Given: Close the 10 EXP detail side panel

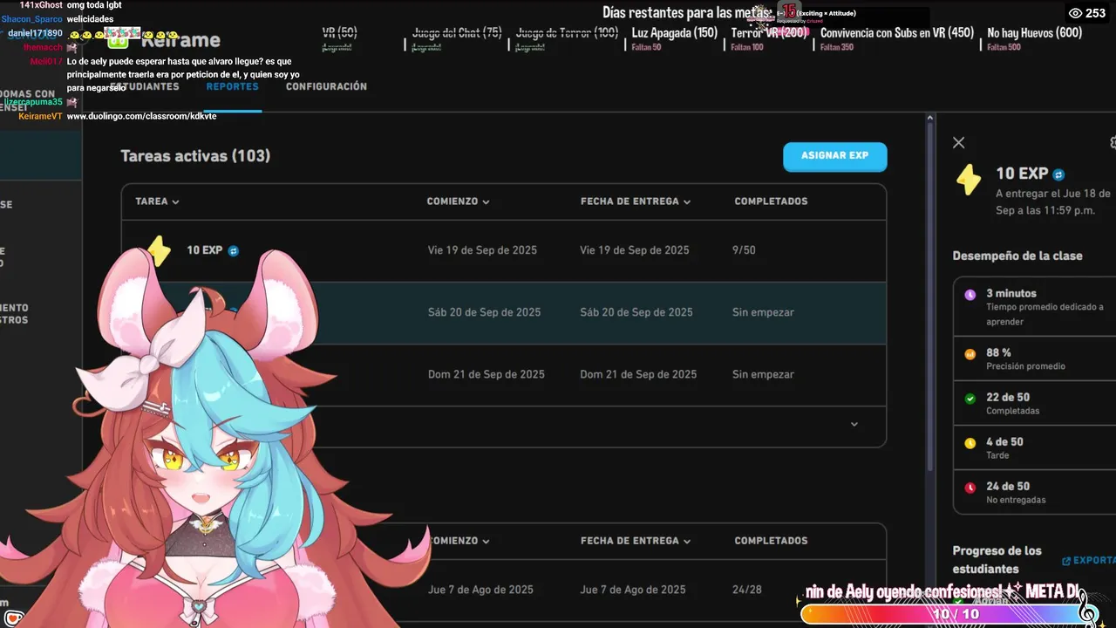Looking at the screenshot, I should (x=958, y=142).
